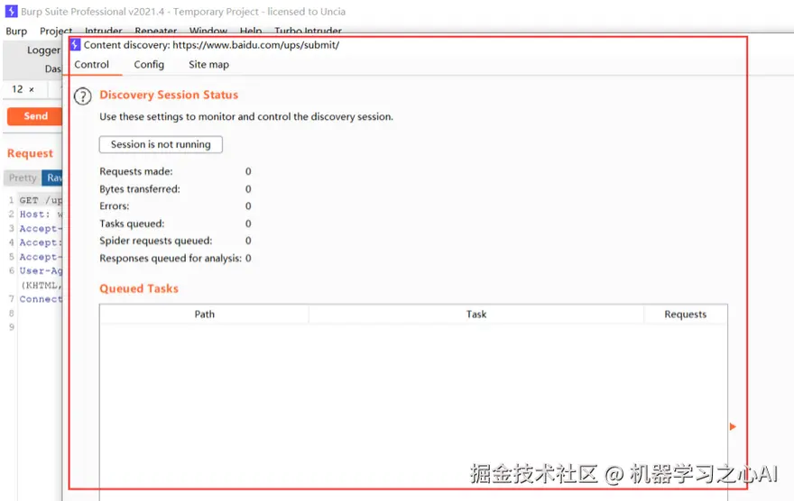The height and width of the screenshot is (501, 794).
Task: Click the Content discovery window icon
Action: tap(75, 44)
